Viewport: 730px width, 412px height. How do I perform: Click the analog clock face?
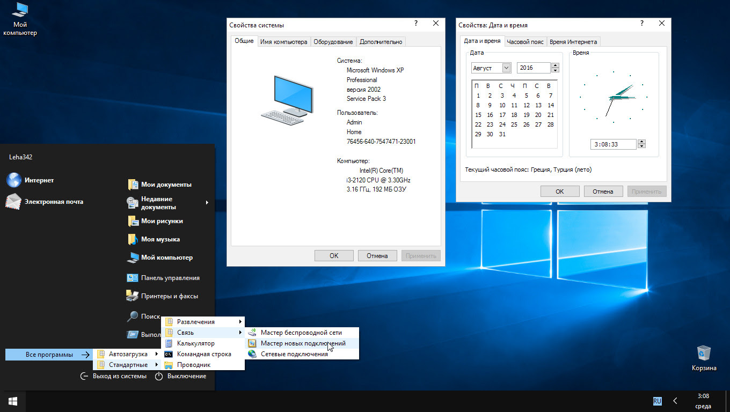coord(614,97)
